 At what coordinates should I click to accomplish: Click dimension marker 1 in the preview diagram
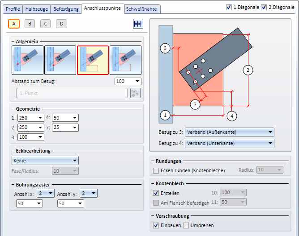tap(165, 115)
